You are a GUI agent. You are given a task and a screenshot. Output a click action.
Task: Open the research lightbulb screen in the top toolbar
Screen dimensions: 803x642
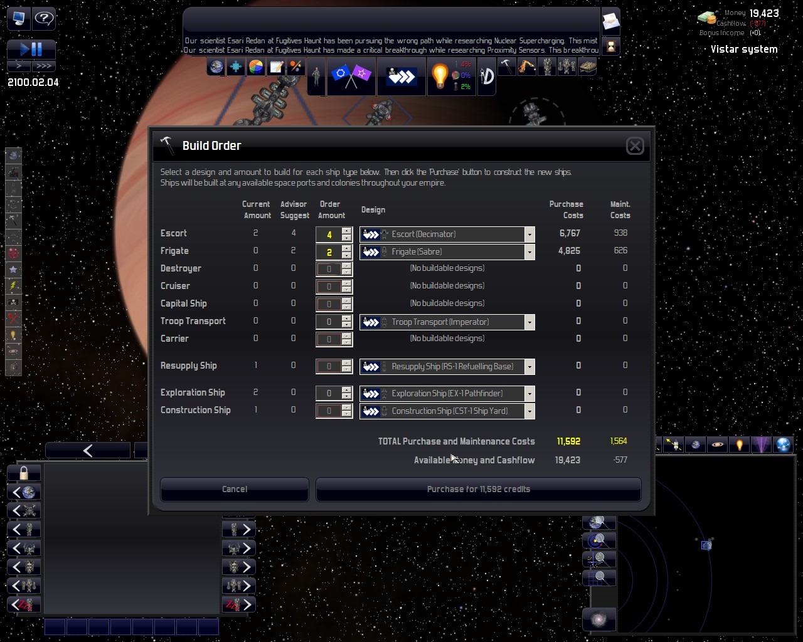coord(440,76)
